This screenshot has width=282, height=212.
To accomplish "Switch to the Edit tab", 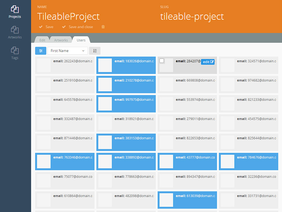I will tap(42, 40).
